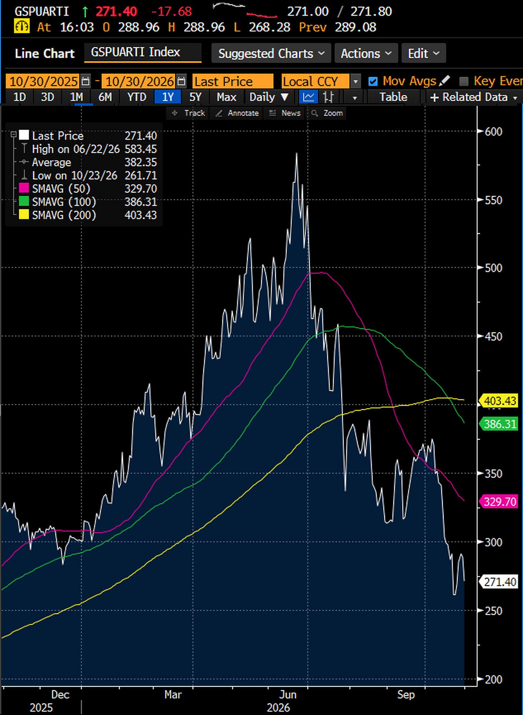Click the Table view button
This screenshot has height=715, width=523.
tap(393, 97)
